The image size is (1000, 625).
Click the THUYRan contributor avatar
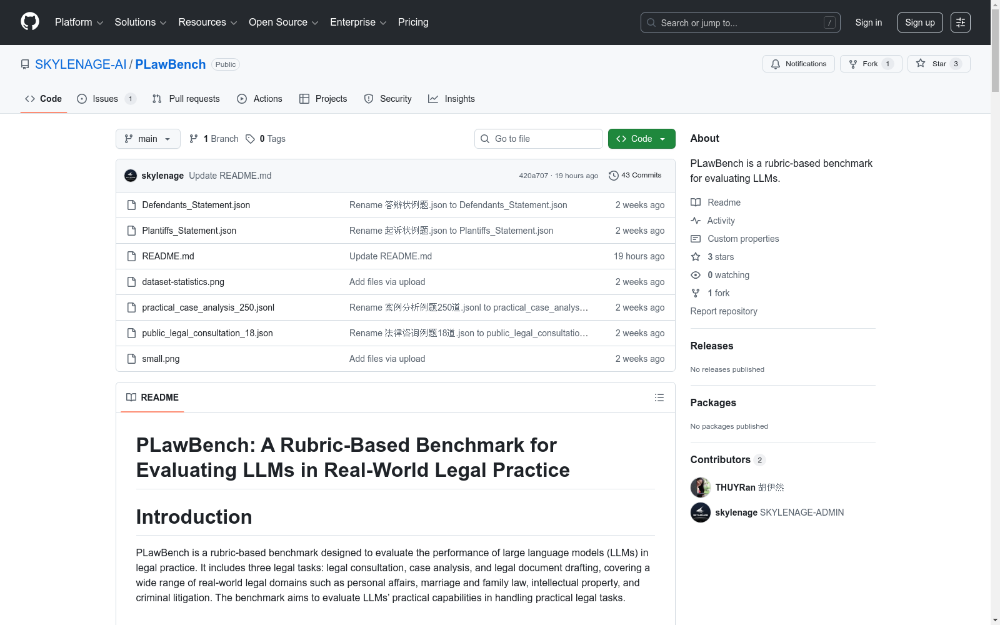click(700, 487)
